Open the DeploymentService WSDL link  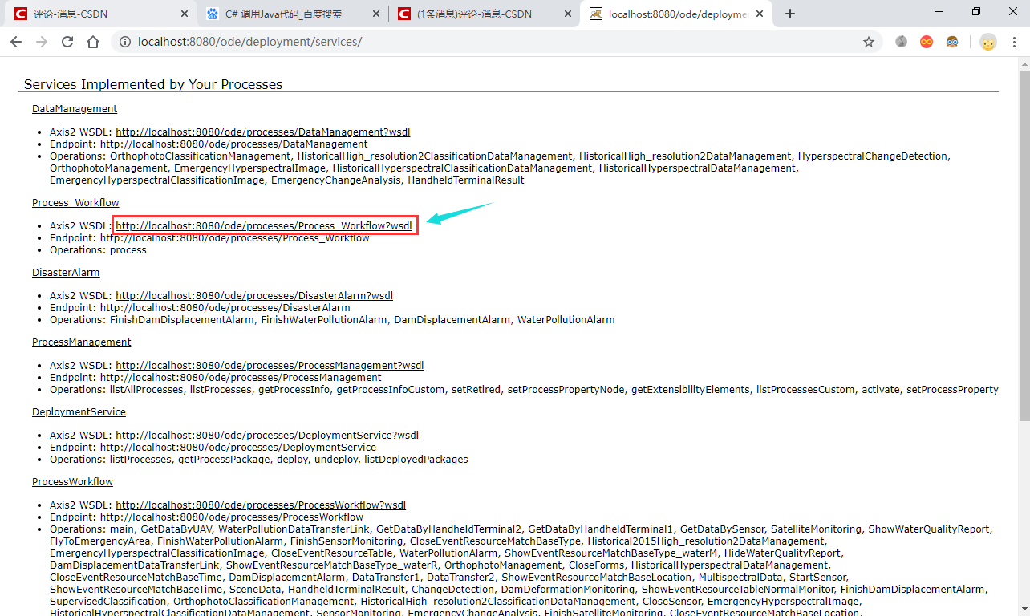(x=267, y=435)
